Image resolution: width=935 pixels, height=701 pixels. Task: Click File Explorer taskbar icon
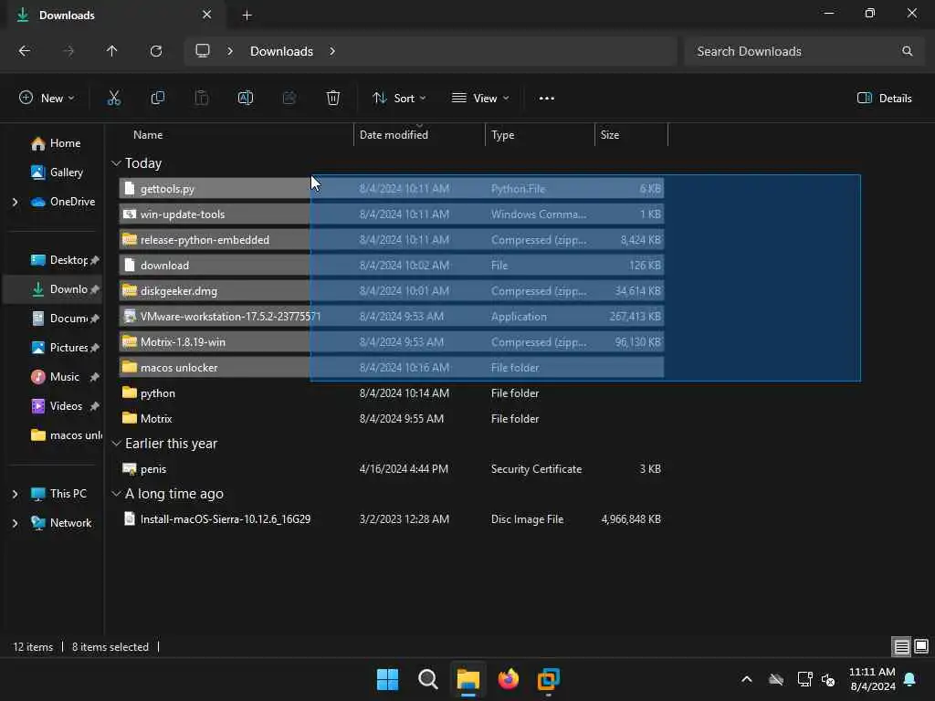tap(468, 679)
